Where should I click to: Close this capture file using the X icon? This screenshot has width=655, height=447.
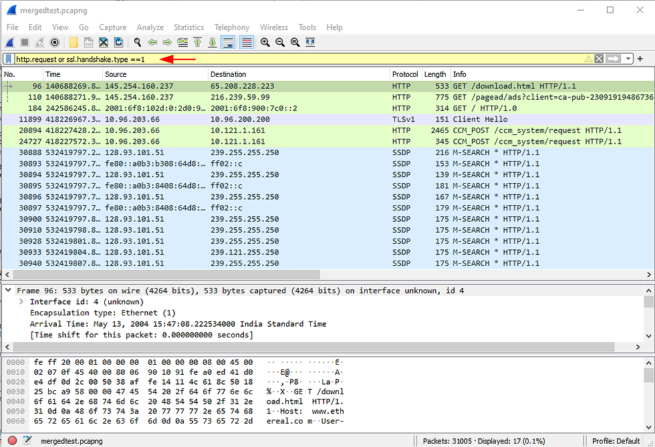tap(104, 42)
